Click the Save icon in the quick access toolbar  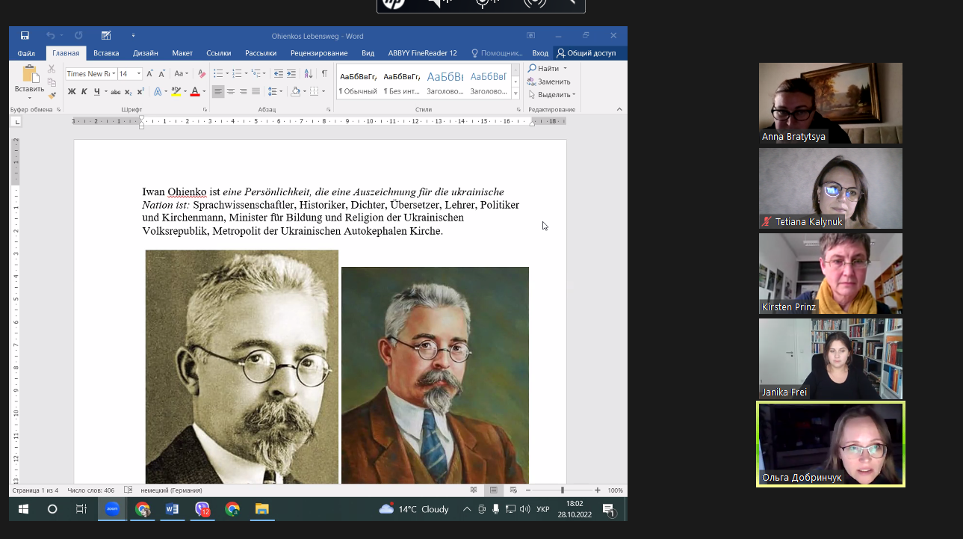click(x=25, y=35)
